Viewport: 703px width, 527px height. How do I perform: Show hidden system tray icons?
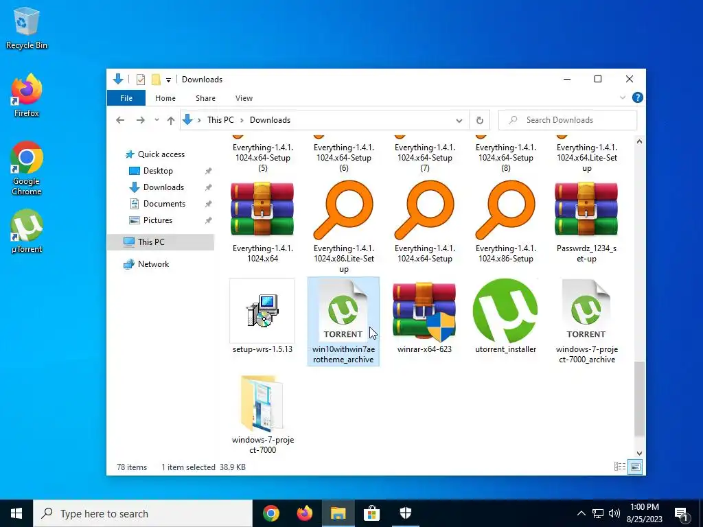pos(581,513)
